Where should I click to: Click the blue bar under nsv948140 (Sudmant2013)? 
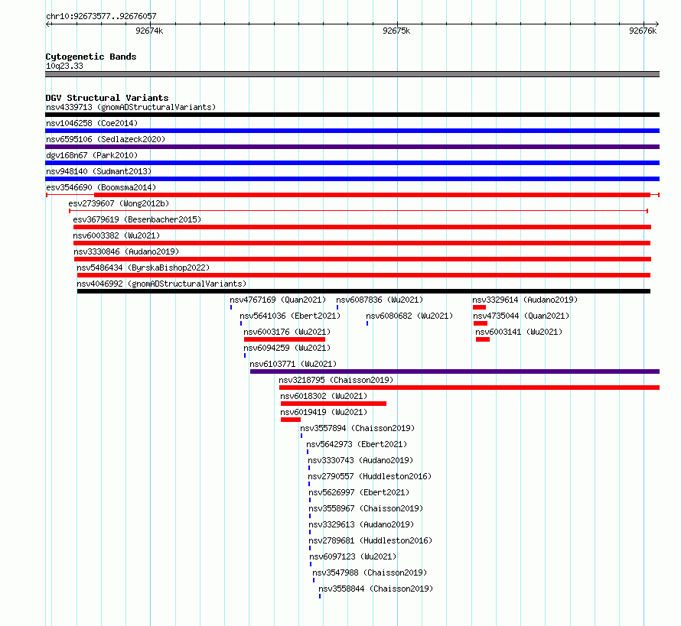click(352, 179)
